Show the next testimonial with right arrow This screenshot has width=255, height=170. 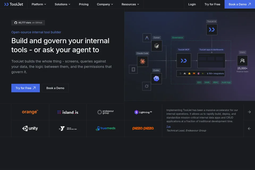[x=249, y=112]
